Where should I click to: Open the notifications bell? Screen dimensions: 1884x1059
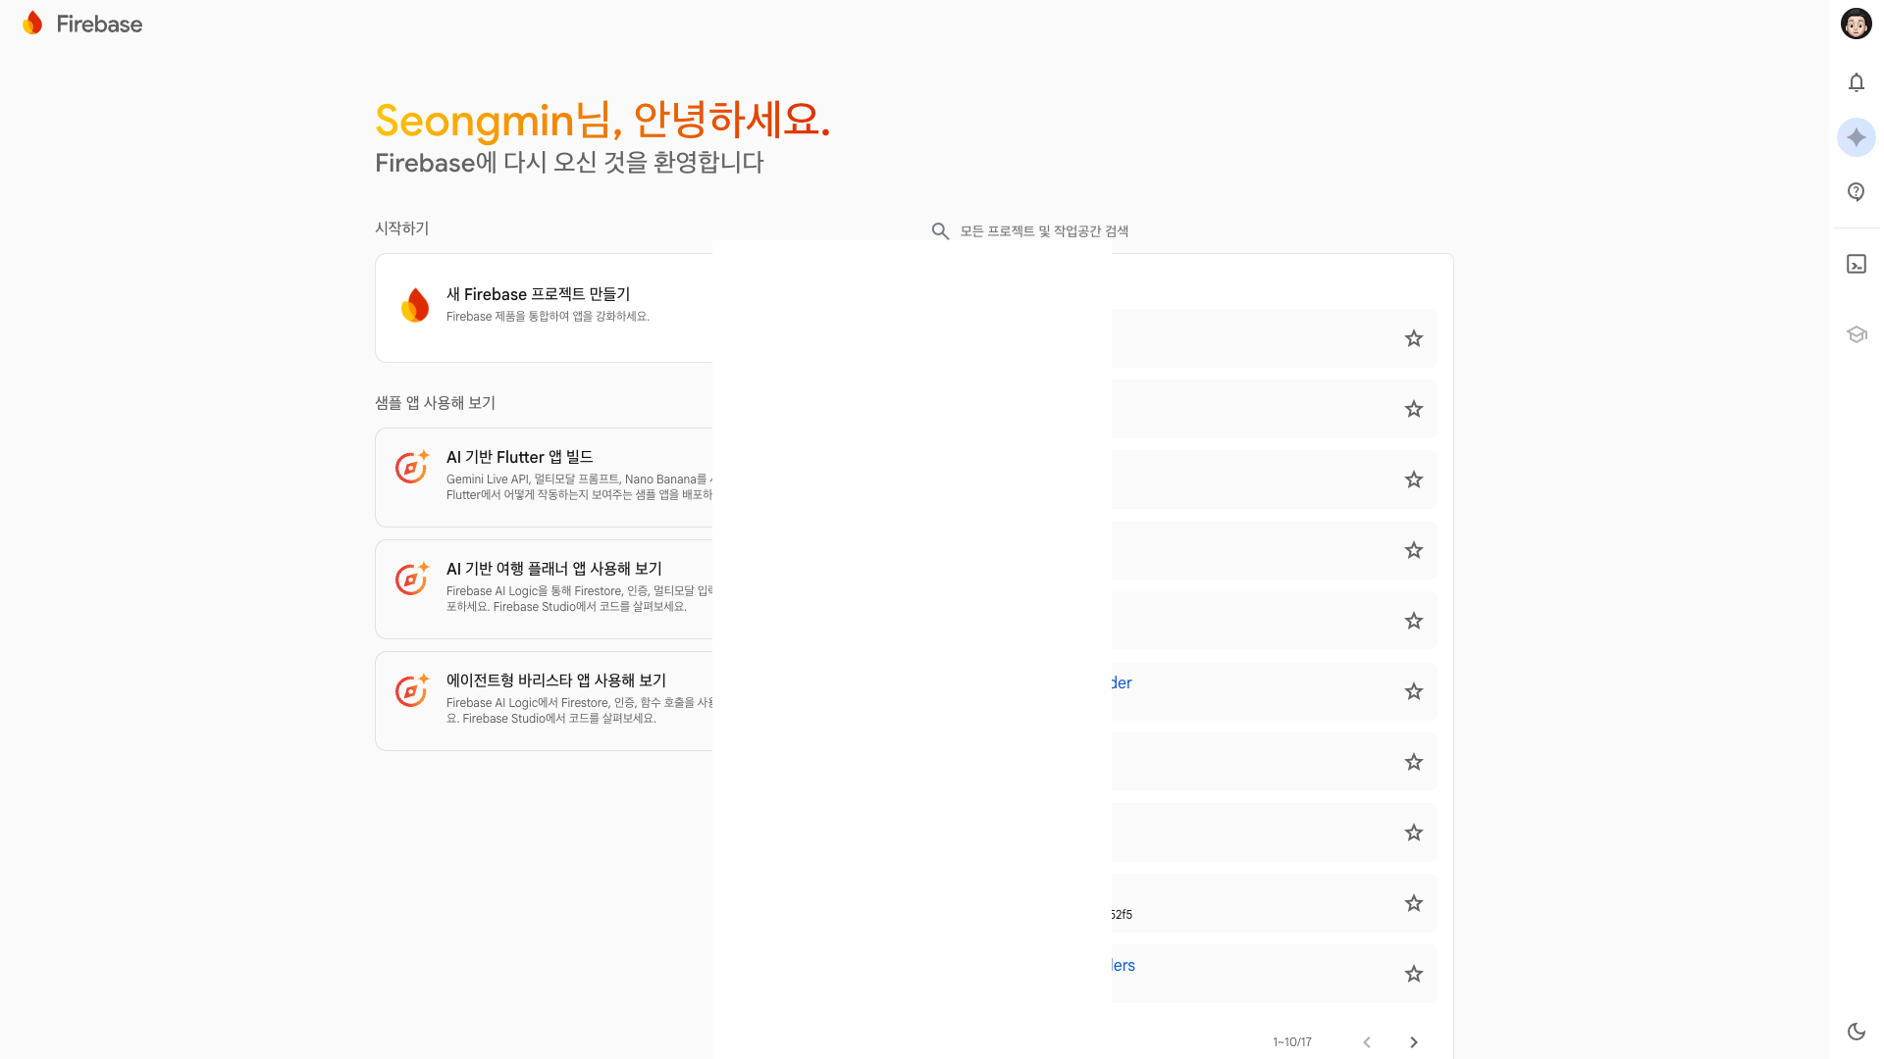[1856, 82]
